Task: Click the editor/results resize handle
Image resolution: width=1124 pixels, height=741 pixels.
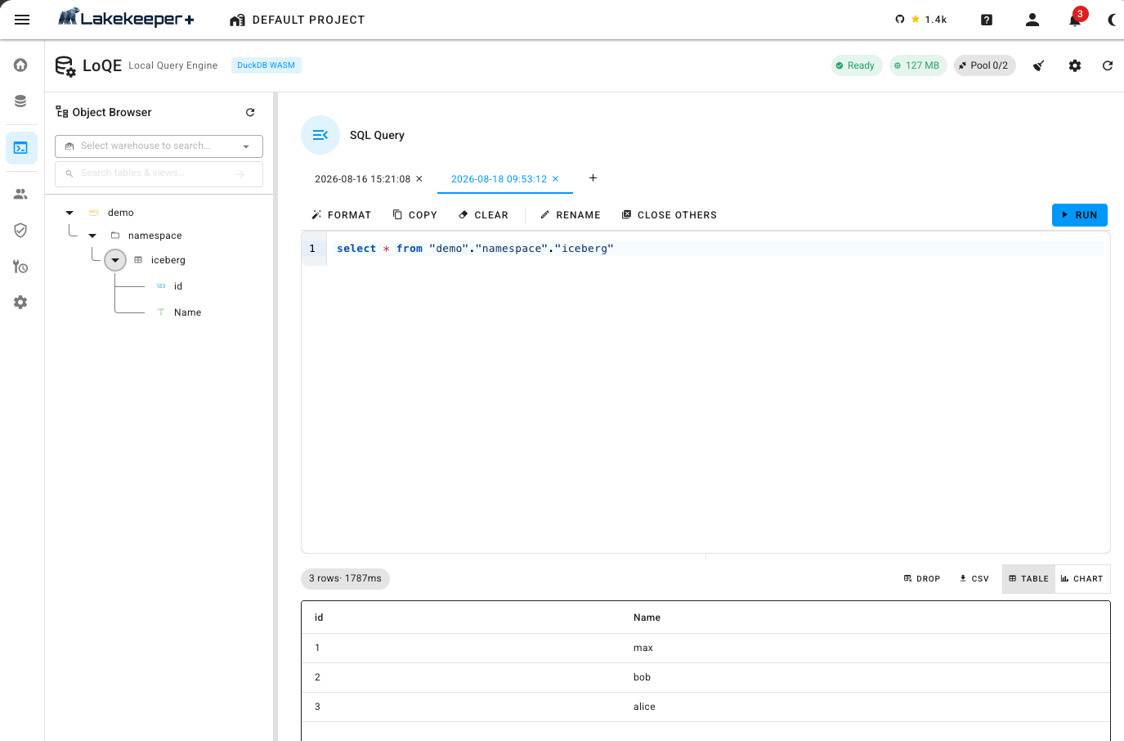Action: [x=705, y=557]
